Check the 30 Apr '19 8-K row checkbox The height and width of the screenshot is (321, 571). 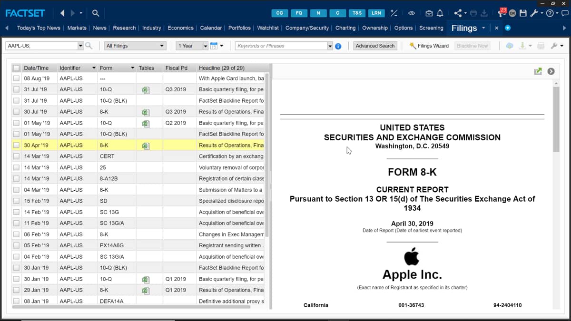[x=17, y=145]
